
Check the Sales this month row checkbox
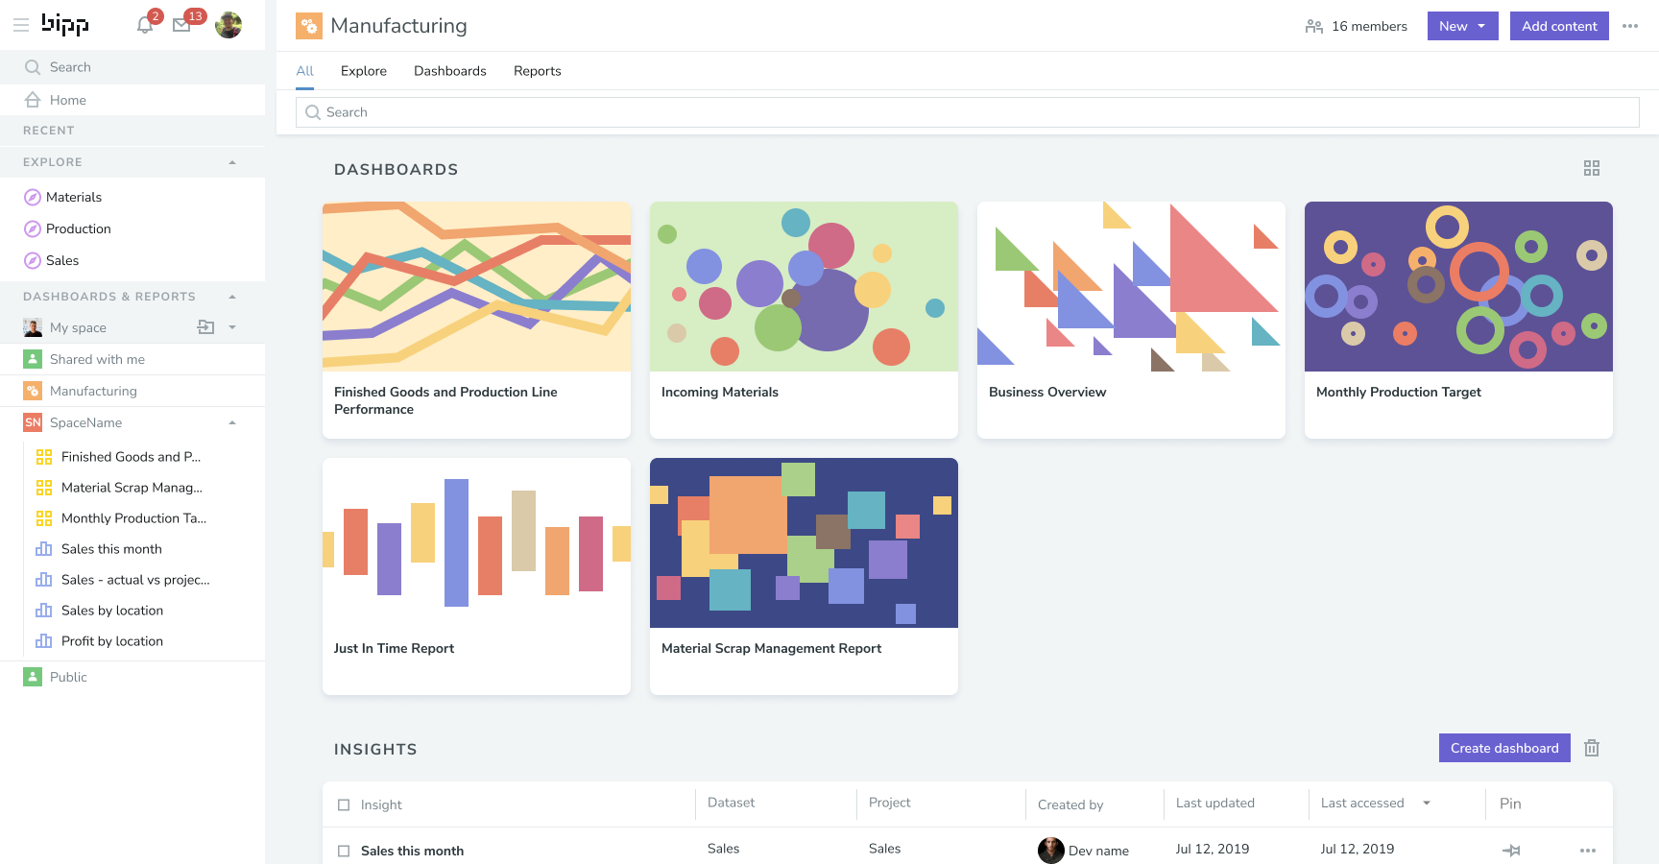(x=344, y=851)
